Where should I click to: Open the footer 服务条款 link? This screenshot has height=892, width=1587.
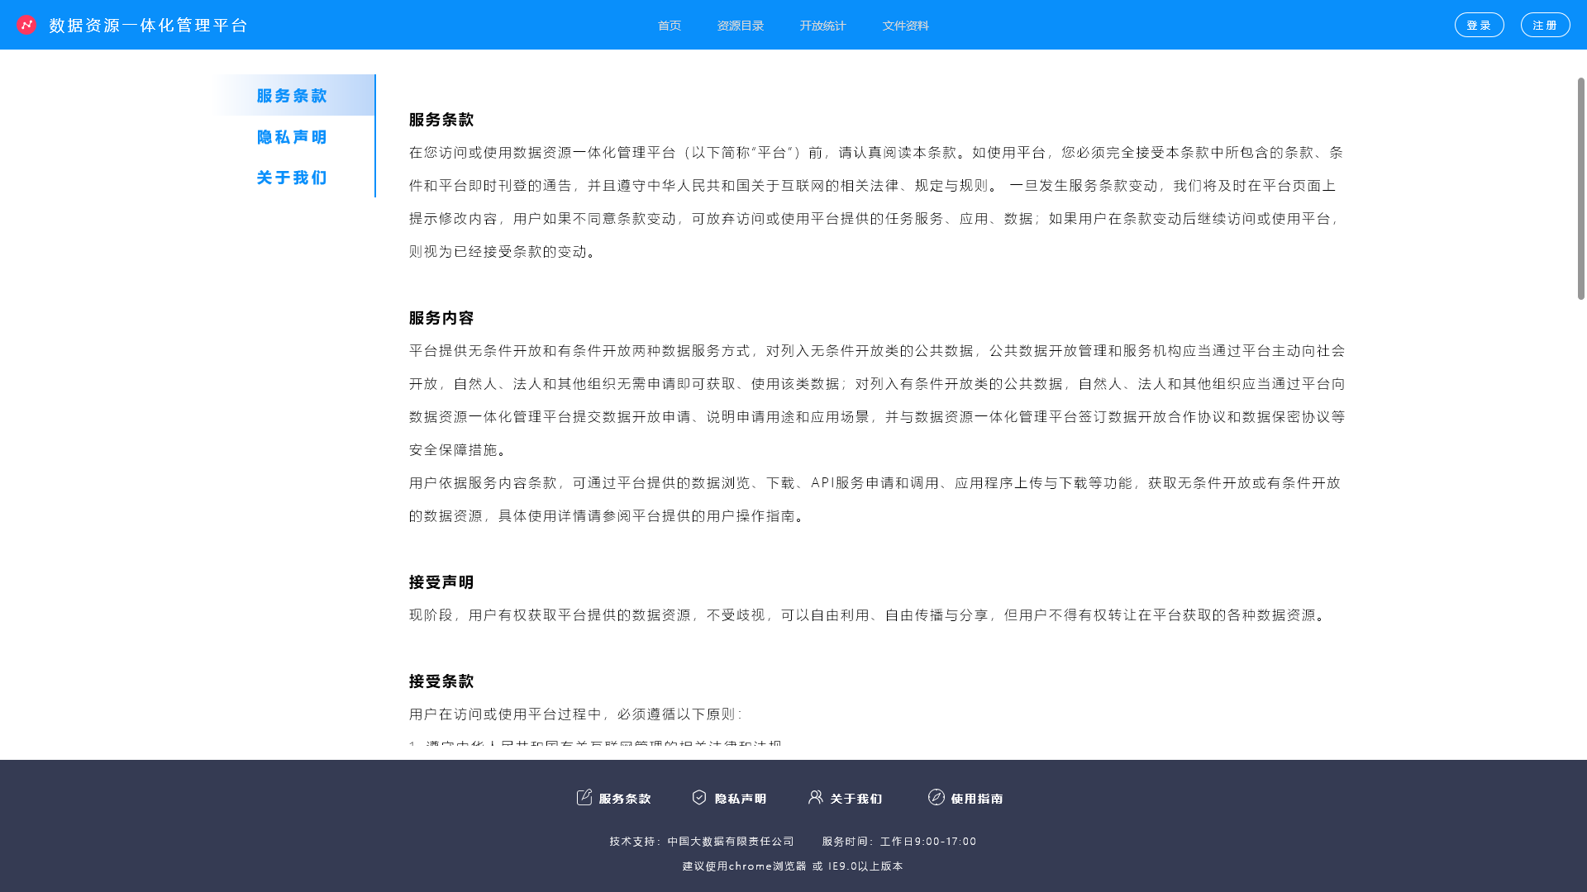coord(625,799)
